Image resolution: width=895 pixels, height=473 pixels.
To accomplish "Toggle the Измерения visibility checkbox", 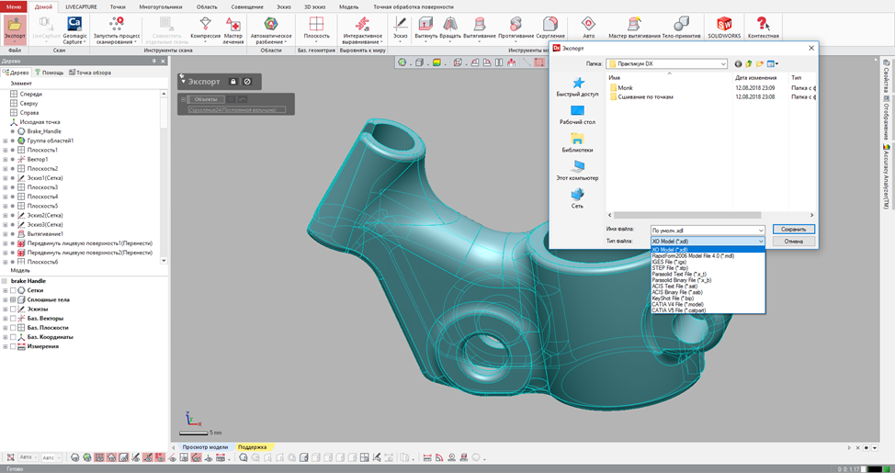I will point(13,346).
